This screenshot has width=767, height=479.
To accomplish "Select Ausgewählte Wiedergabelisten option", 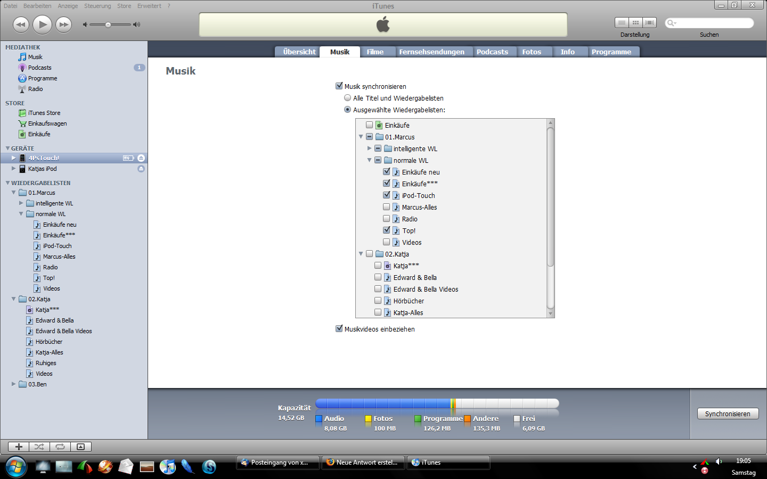I will click(x=347, y=110).
